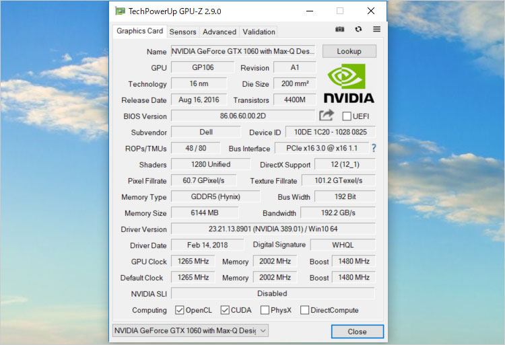
Task: Click the Default Clock row Memory 2002 MHz
Action: (275, 277)
